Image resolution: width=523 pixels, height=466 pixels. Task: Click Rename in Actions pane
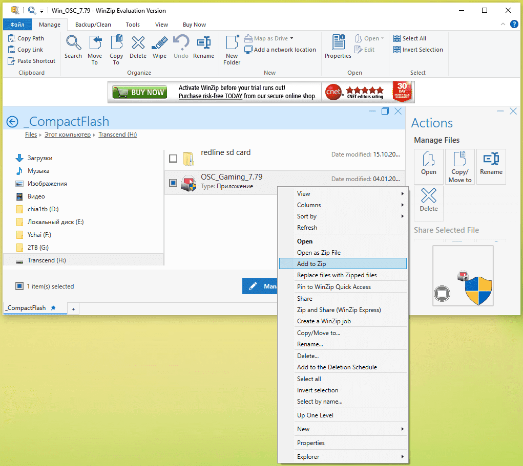click(491, 167)
